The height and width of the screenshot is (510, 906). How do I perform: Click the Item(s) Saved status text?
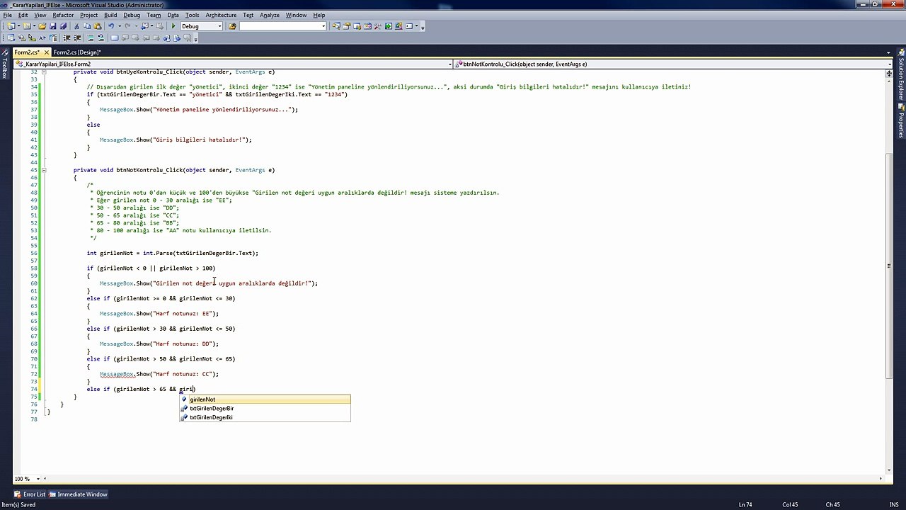tap(18, 505)
